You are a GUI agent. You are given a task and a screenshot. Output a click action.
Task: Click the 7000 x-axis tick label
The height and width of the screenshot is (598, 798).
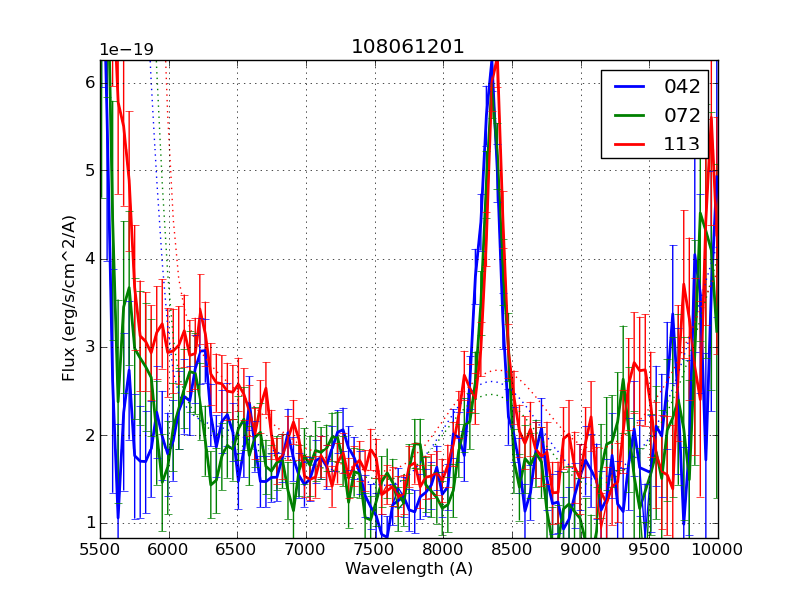[x=305, y=549]
